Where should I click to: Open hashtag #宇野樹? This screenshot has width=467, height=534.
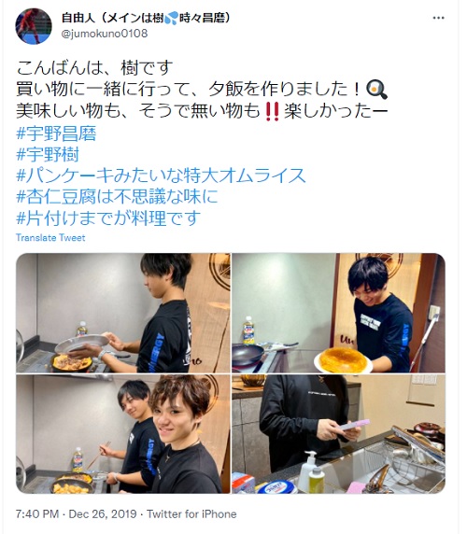(48, 155)
